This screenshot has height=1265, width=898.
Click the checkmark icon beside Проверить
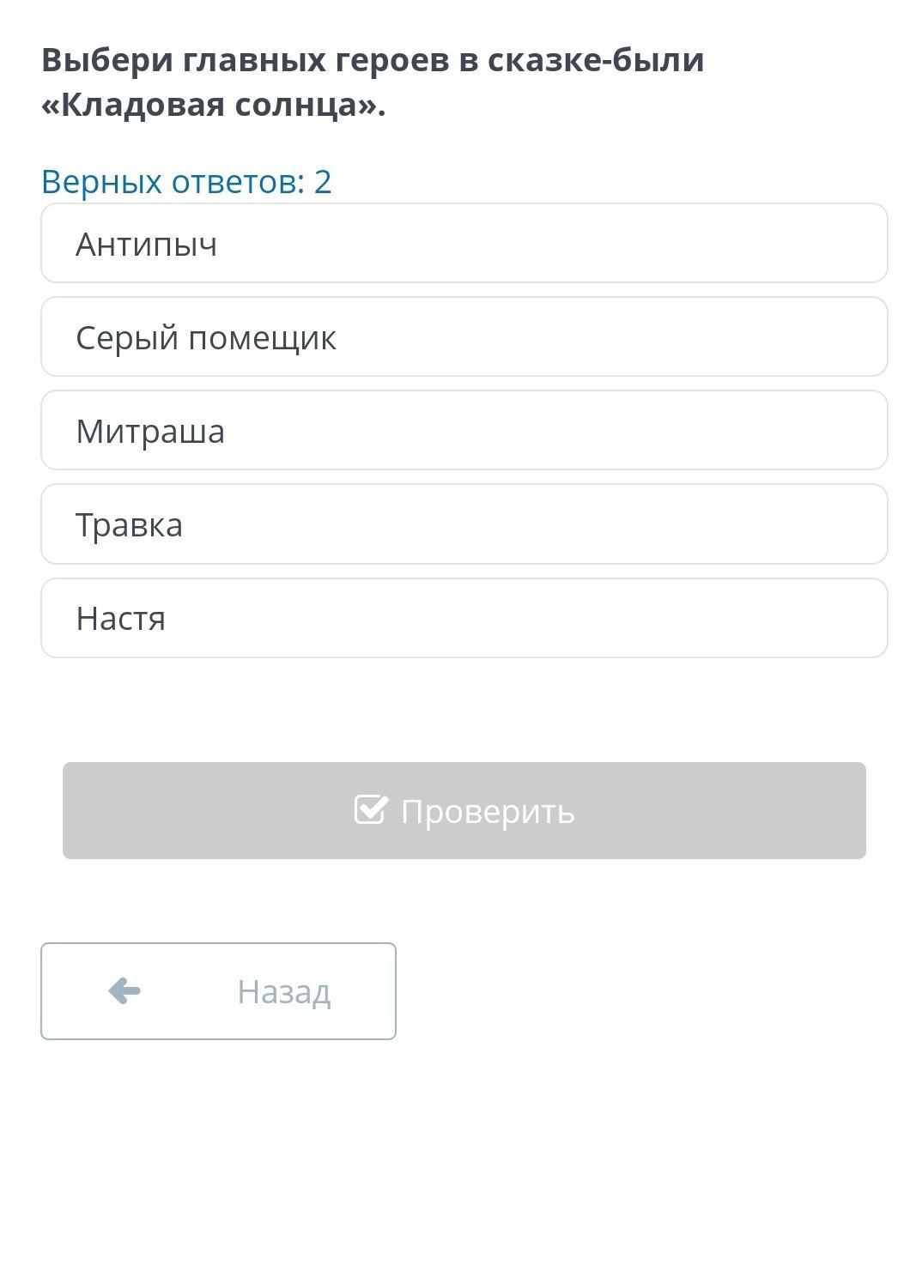pos(371,809)
